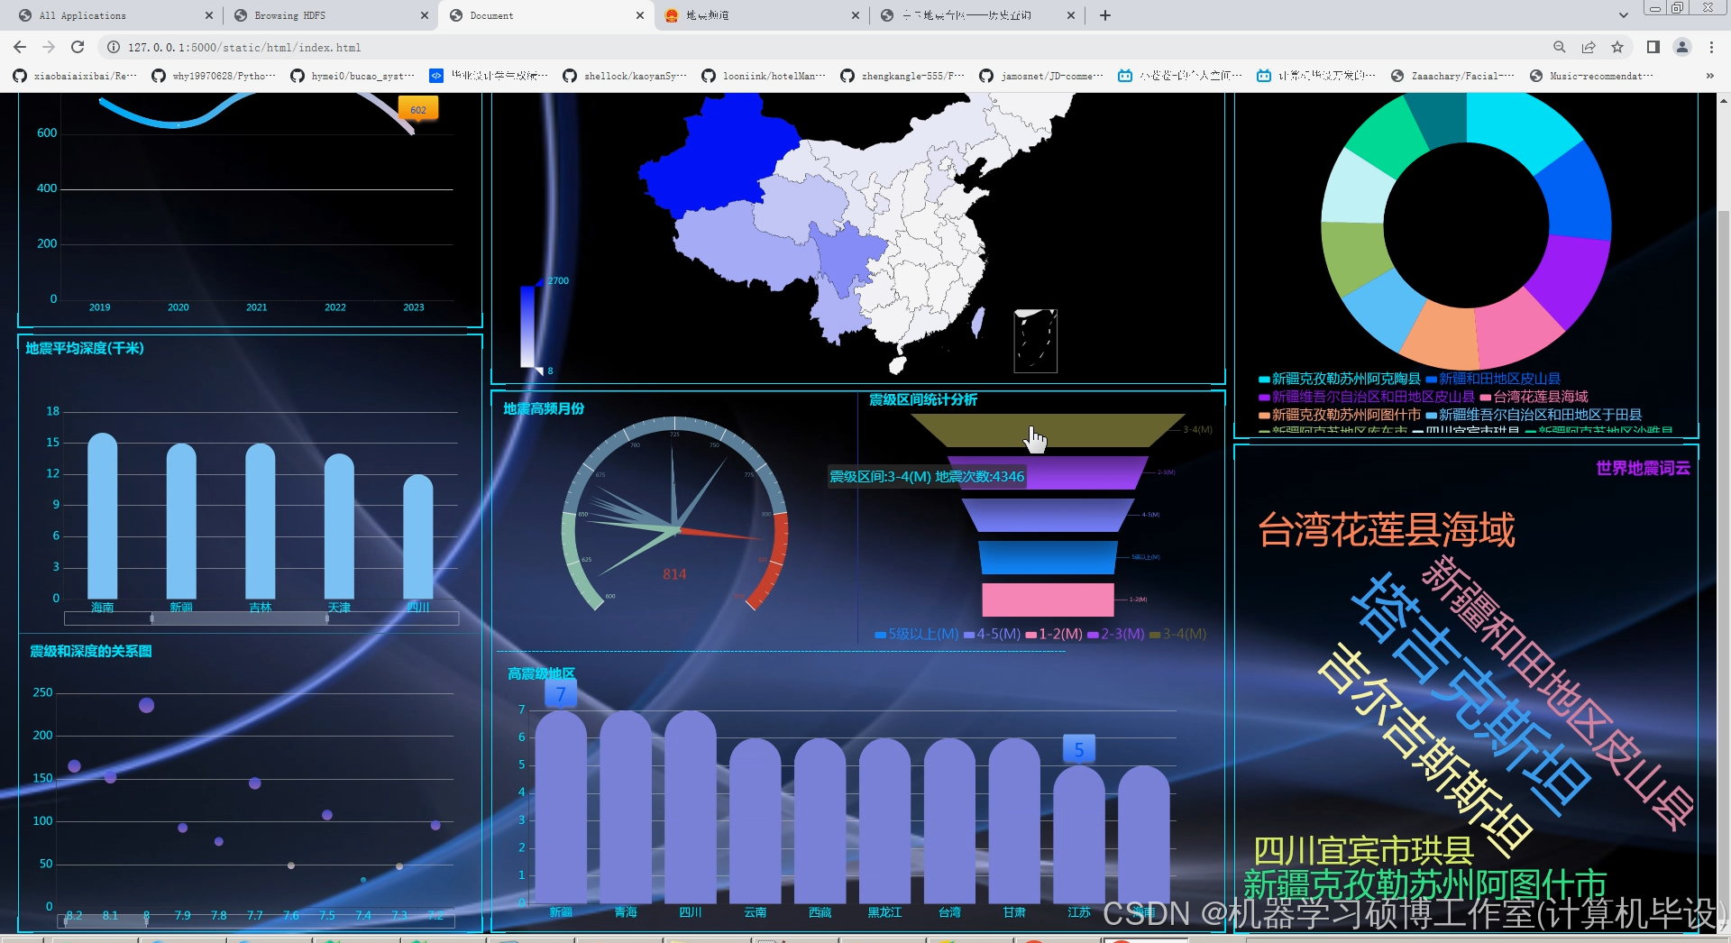Image resolution: width=1731 pixels, height=943 pixels.
Task: Toggle 台湾花莲县海域 pie legend entry
Action: 1534,397
